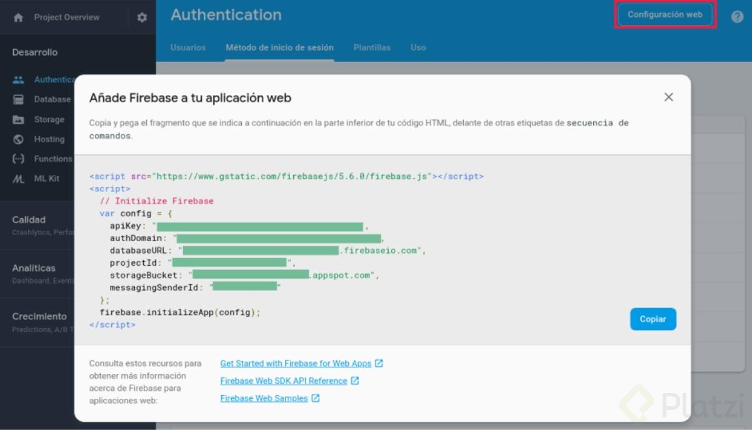The width and height of the screenshot is (752, 430).
Task: Click the Database sidebar icon
Action: (18, 99)
